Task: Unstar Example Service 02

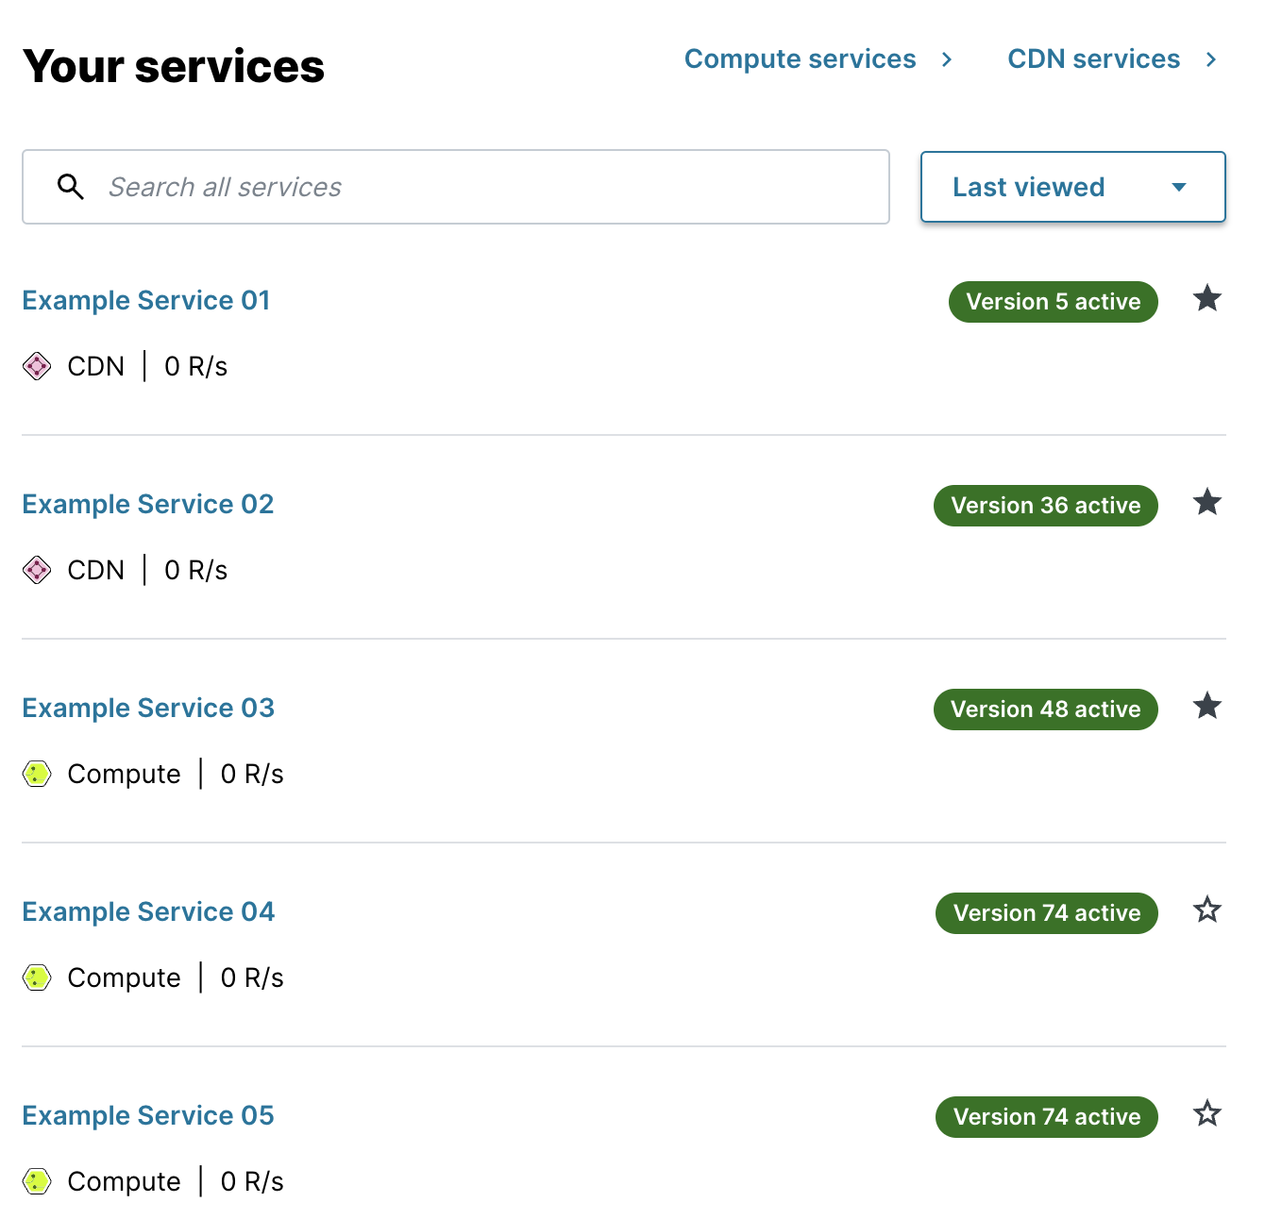Action: pos(1207,503)
